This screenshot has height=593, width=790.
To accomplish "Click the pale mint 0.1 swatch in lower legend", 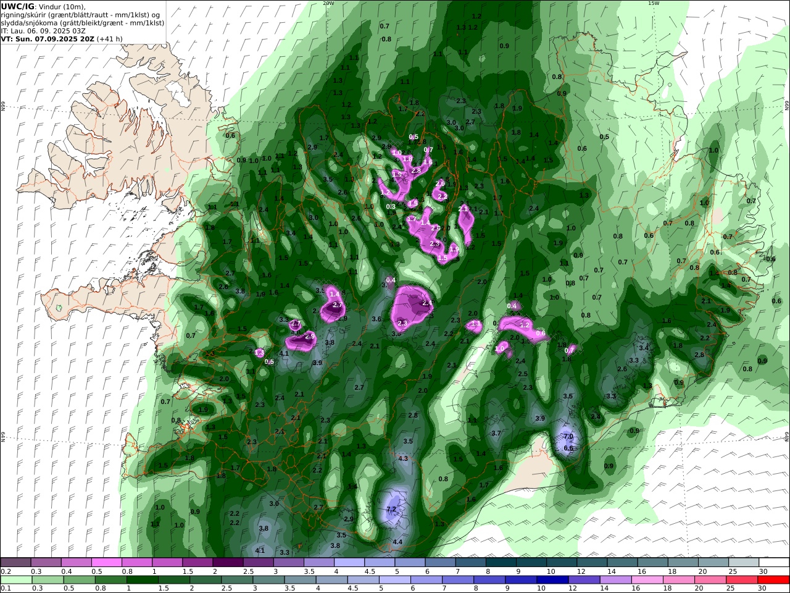I will pos(16,580).
